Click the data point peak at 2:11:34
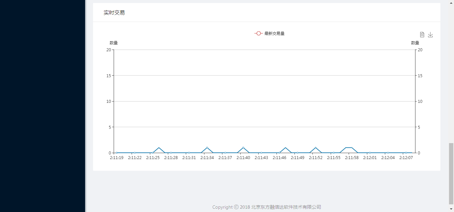This screenshot has width=454, height=212. click(x=207, y=148)
